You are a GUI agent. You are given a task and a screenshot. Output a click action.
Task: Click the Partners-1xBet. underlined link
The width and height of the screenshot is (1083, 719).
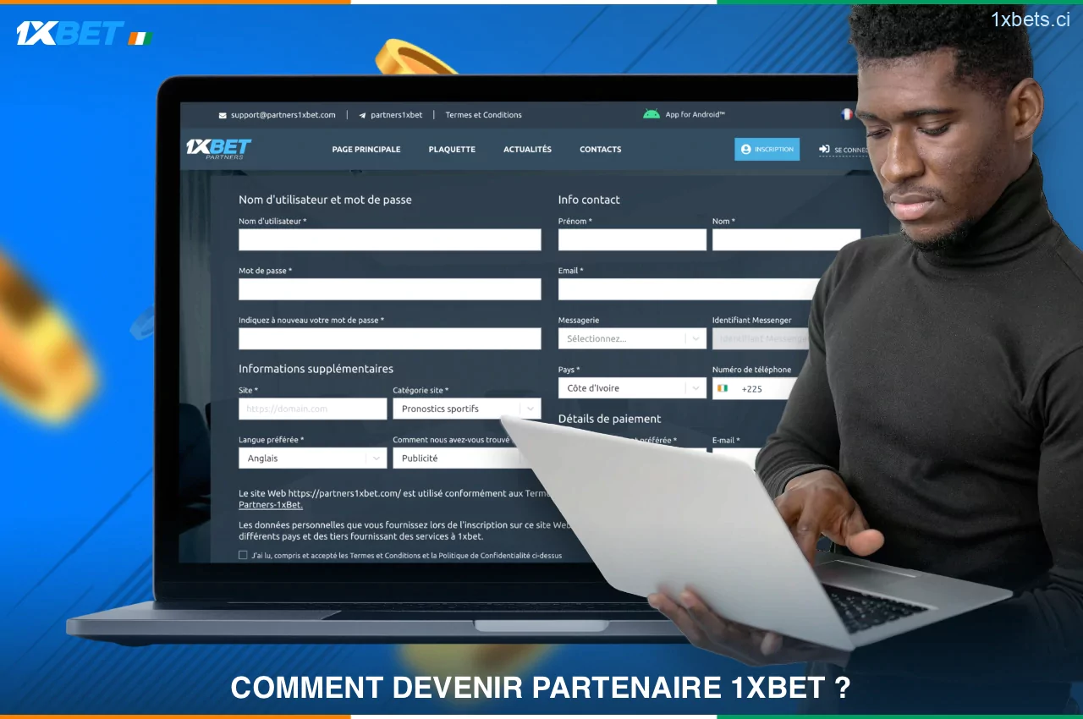pos(271,505)
